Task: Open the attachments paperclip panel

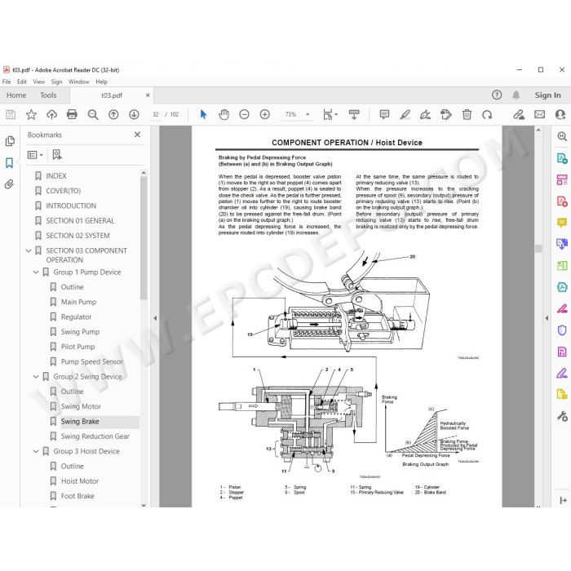Action: (x=9, y=184)
